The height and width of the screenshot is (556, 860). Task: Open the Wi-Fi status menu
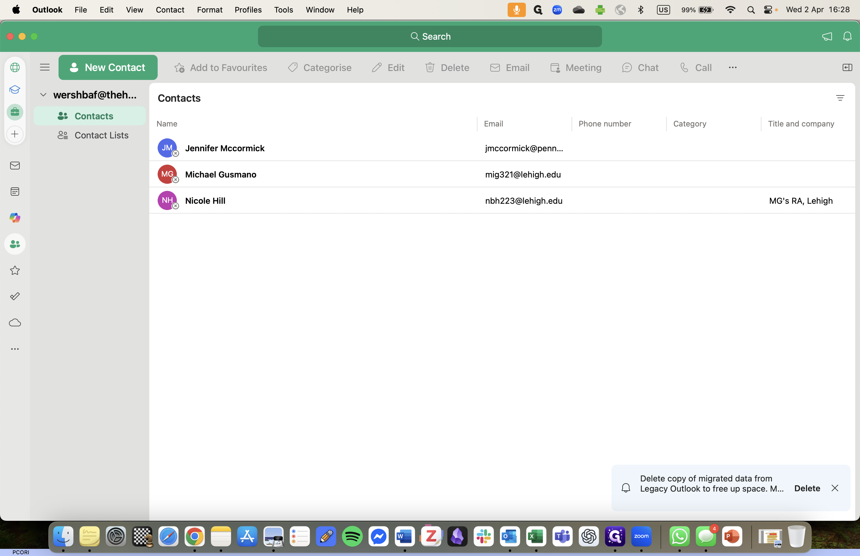coord(730,10)
